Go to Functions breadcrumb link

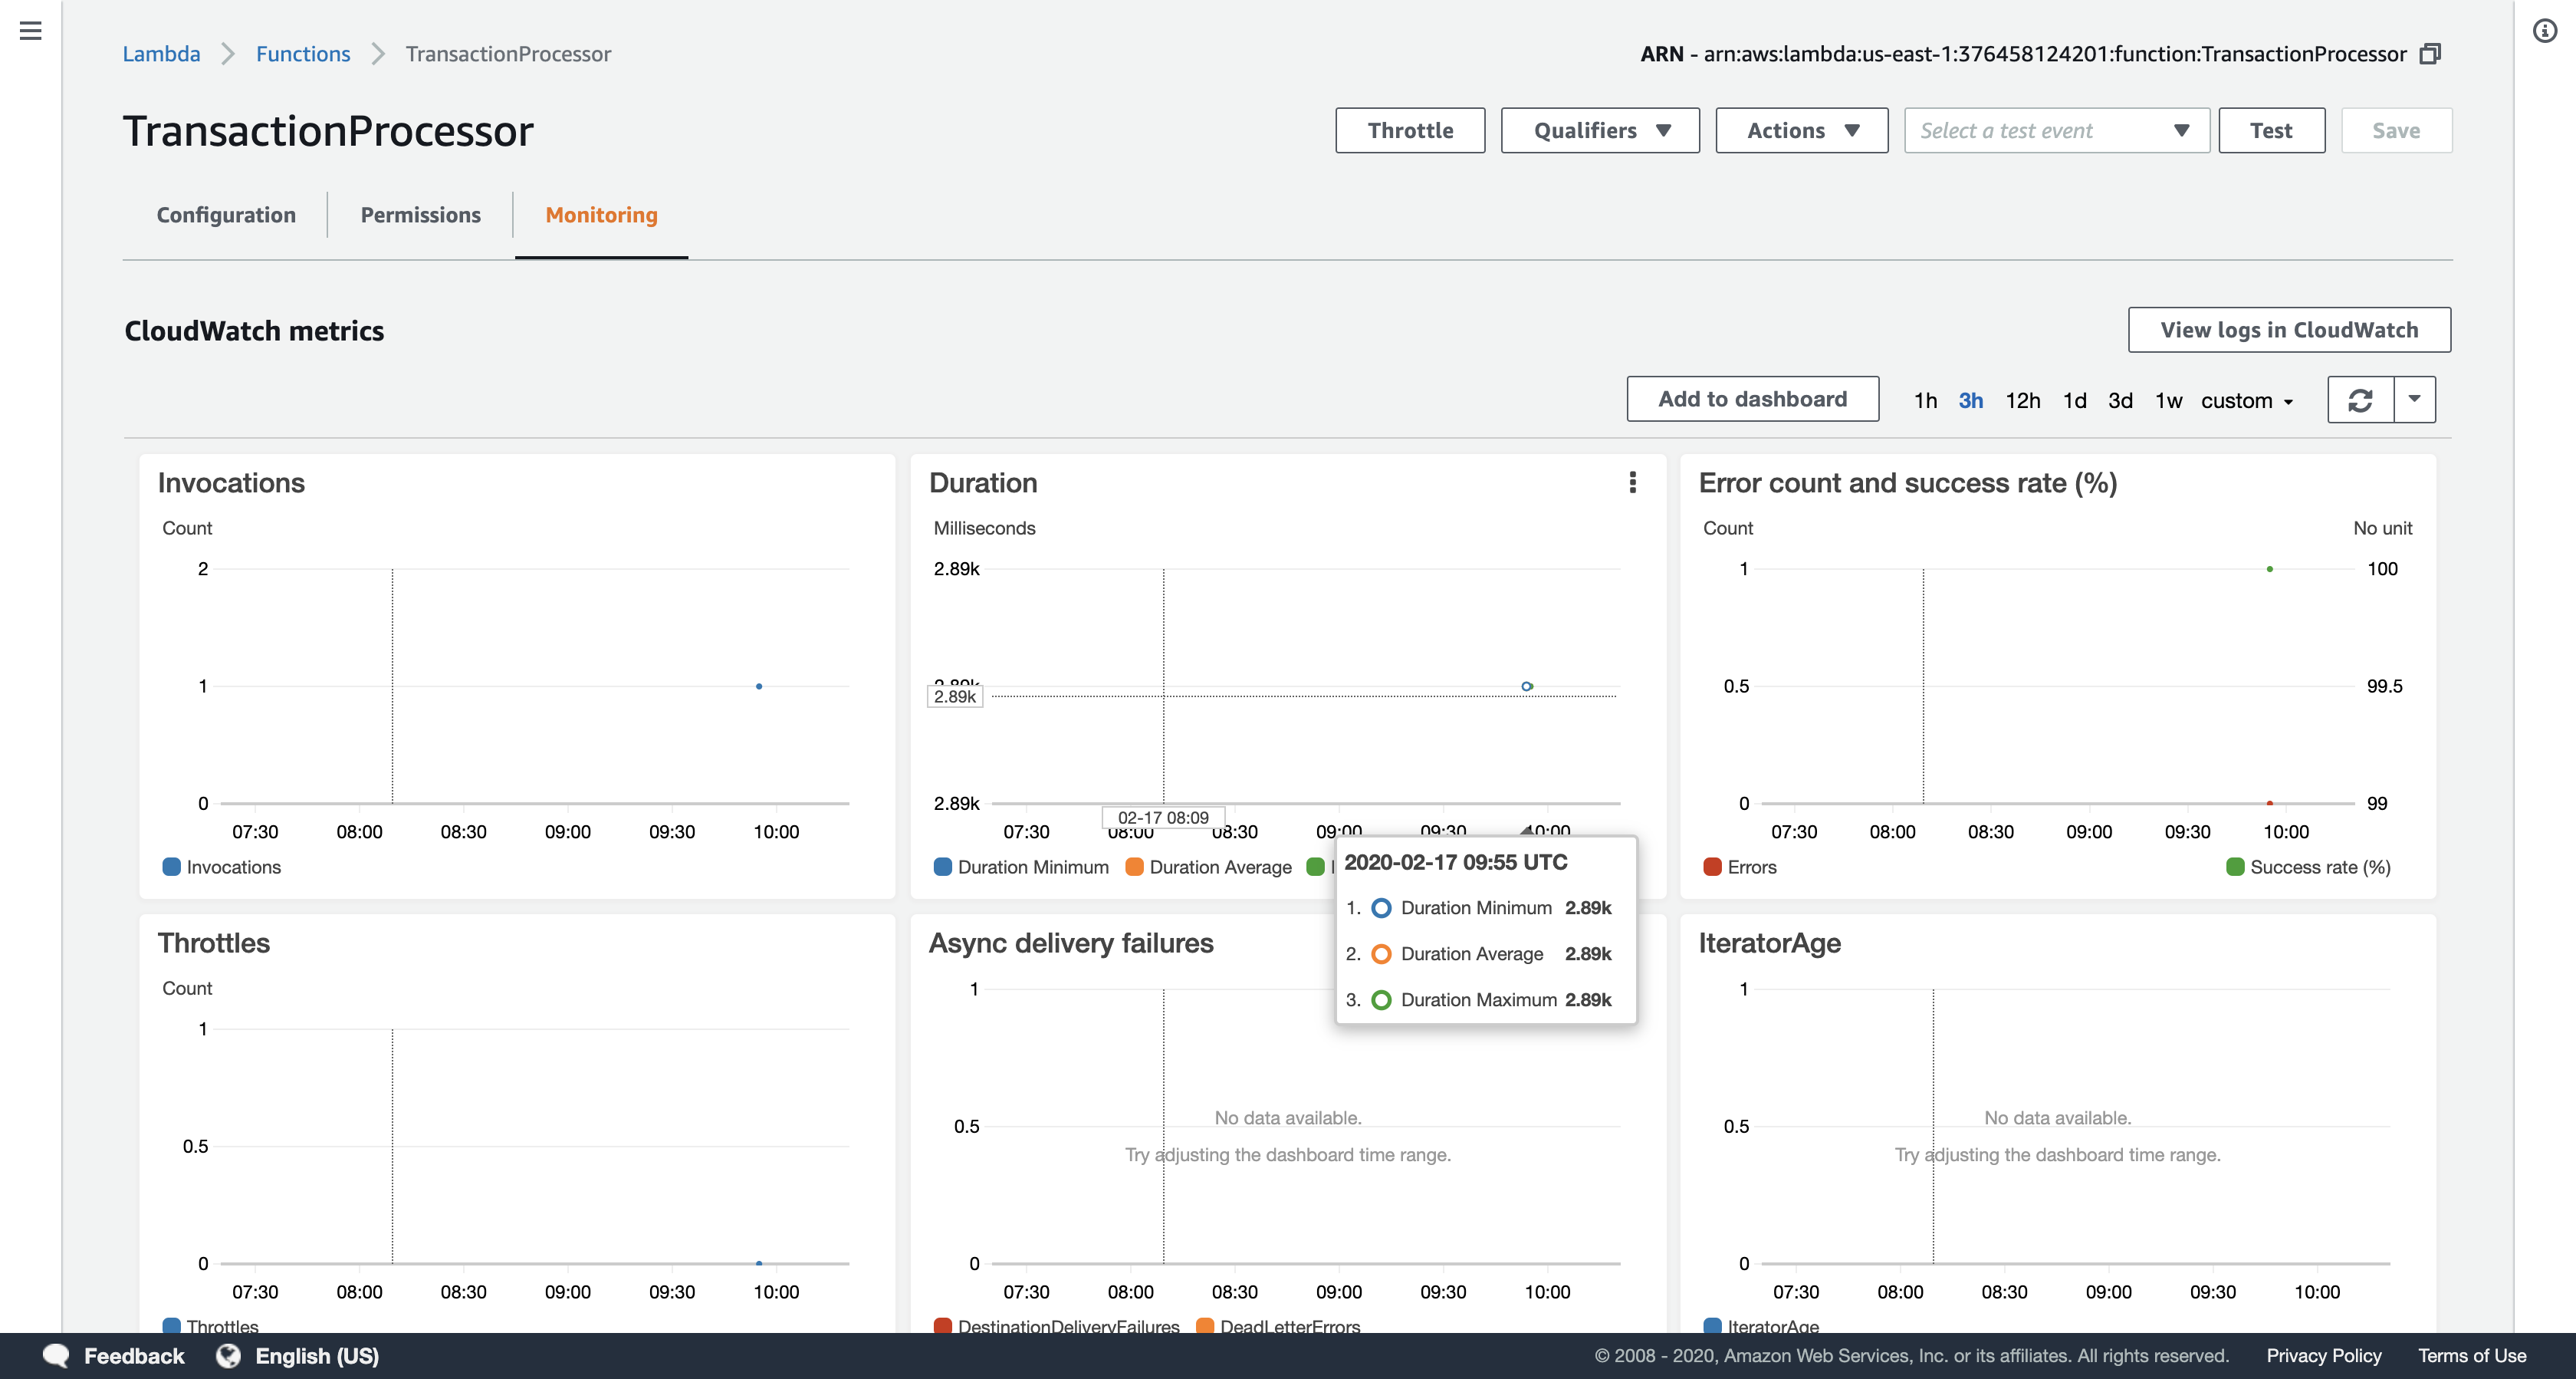[303, 54]
